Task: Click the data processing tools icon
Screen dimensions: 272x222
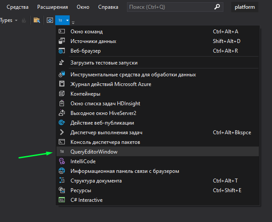Action: 62,75
